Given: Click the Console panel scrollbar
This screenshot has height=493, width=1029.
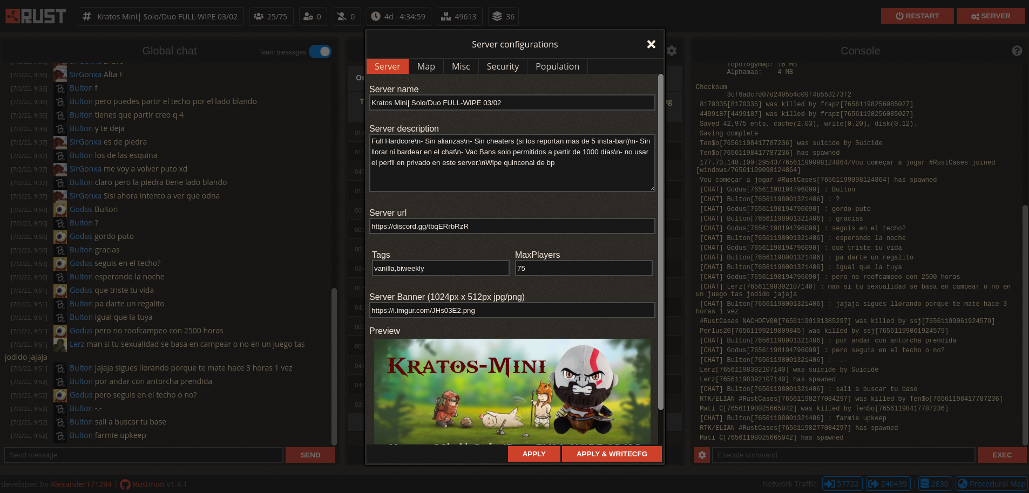Looking at the screenshot, I should [x=1025, y=325].
